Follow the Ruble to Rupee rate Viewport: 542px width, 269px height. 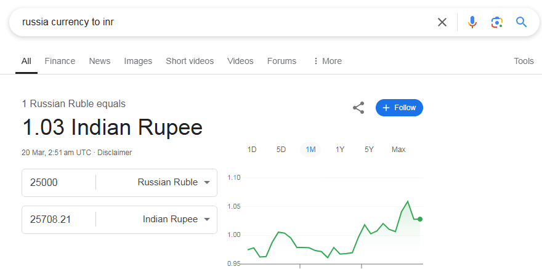pos(399,108)
